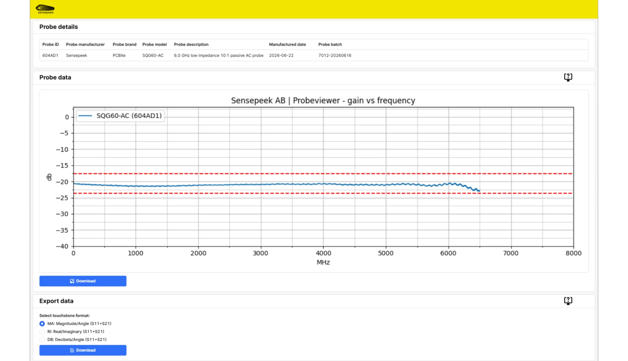Click the Sensepeek manufacturer cell
This screenshot has width=628, height=361.
tap(77, 55)
